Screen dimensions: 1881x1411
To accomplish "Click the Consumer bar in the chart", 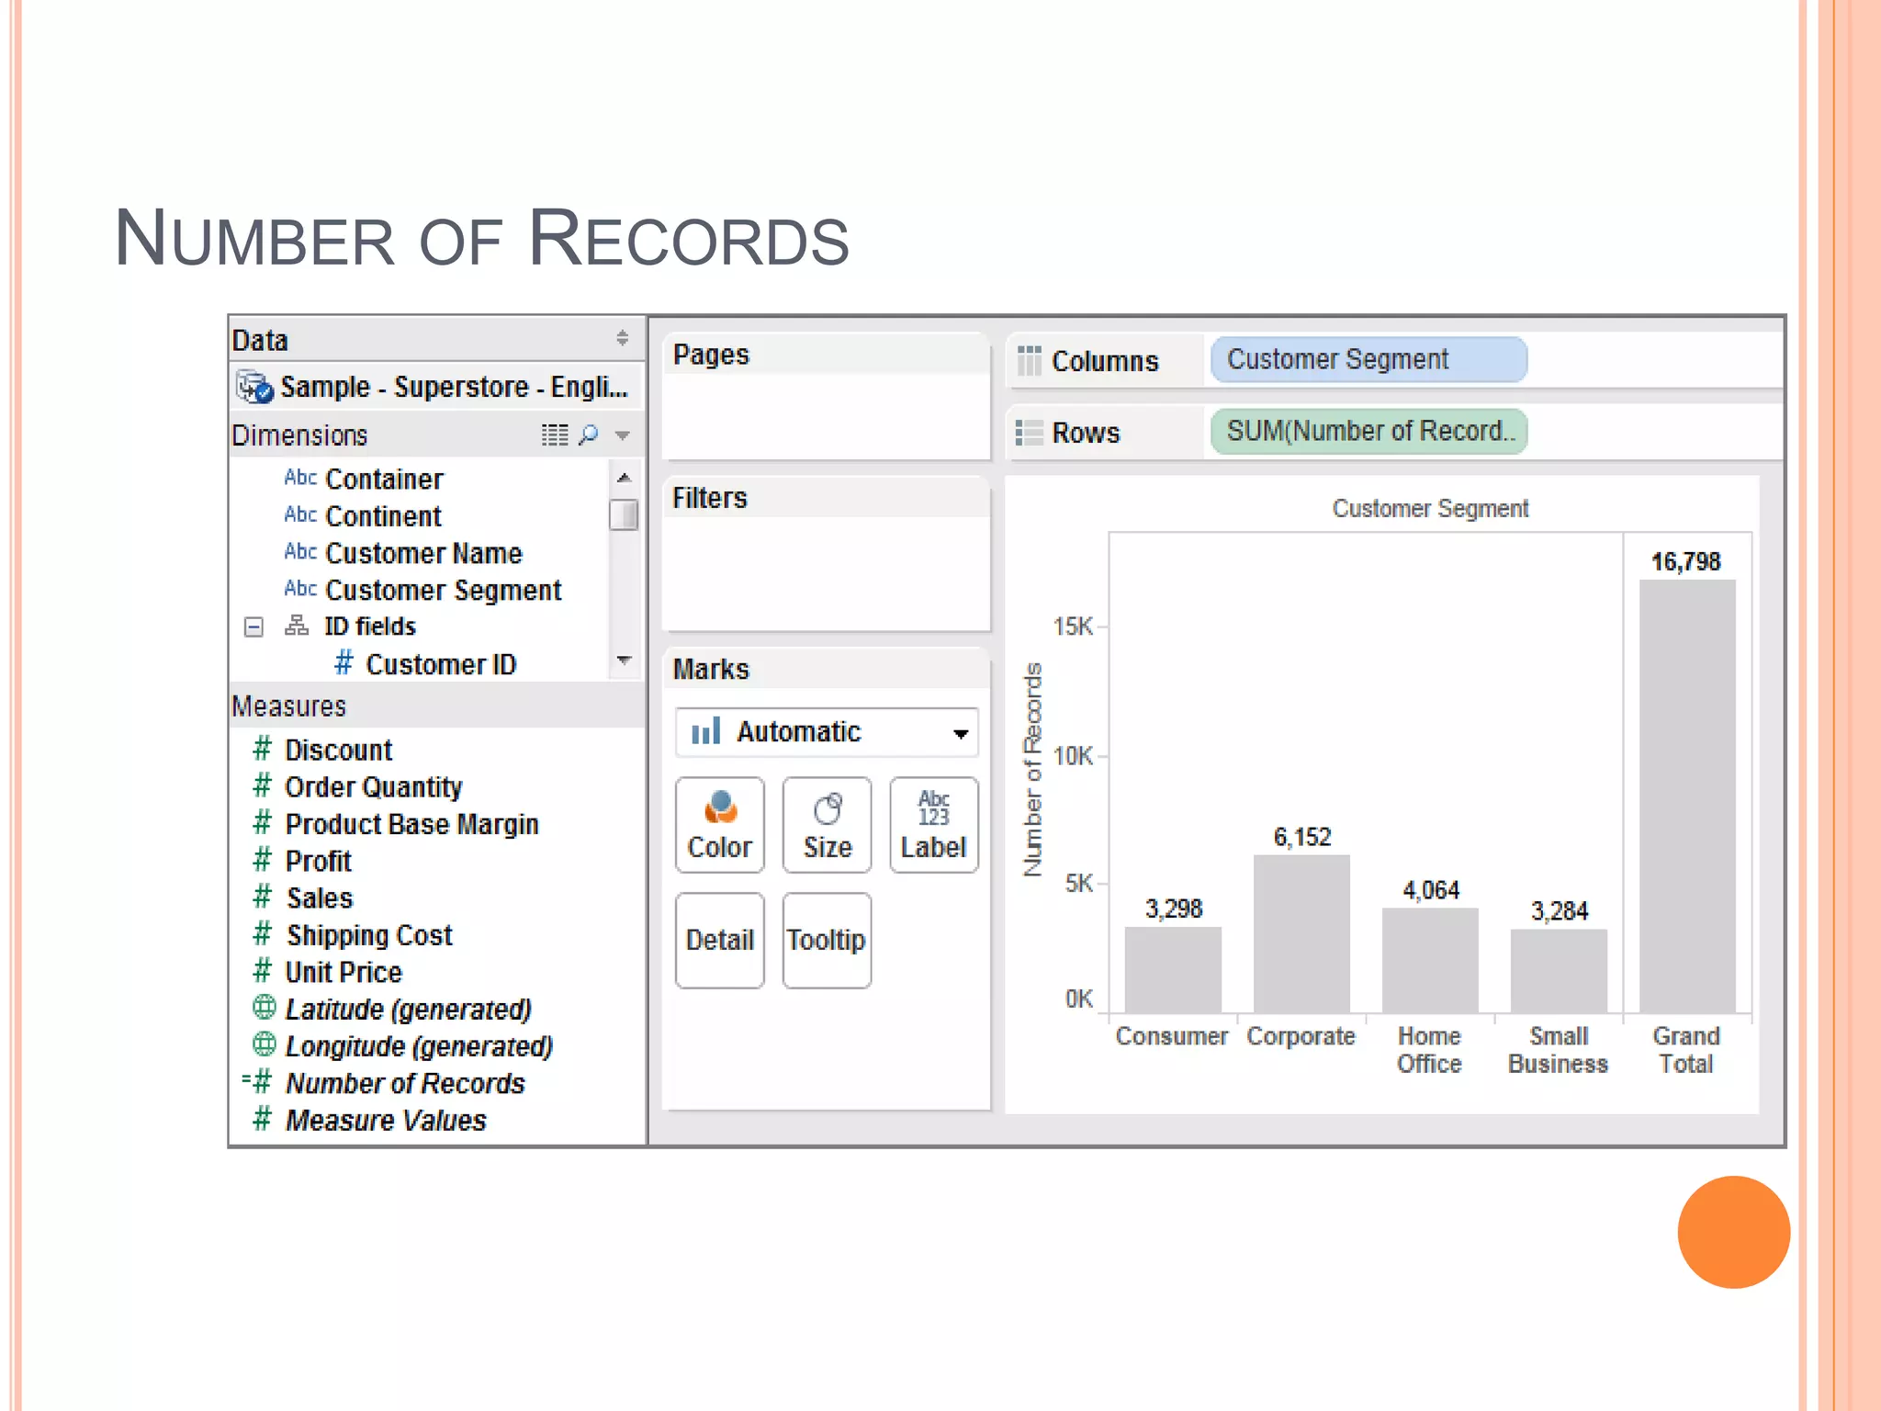I will tap(1173, 970).
